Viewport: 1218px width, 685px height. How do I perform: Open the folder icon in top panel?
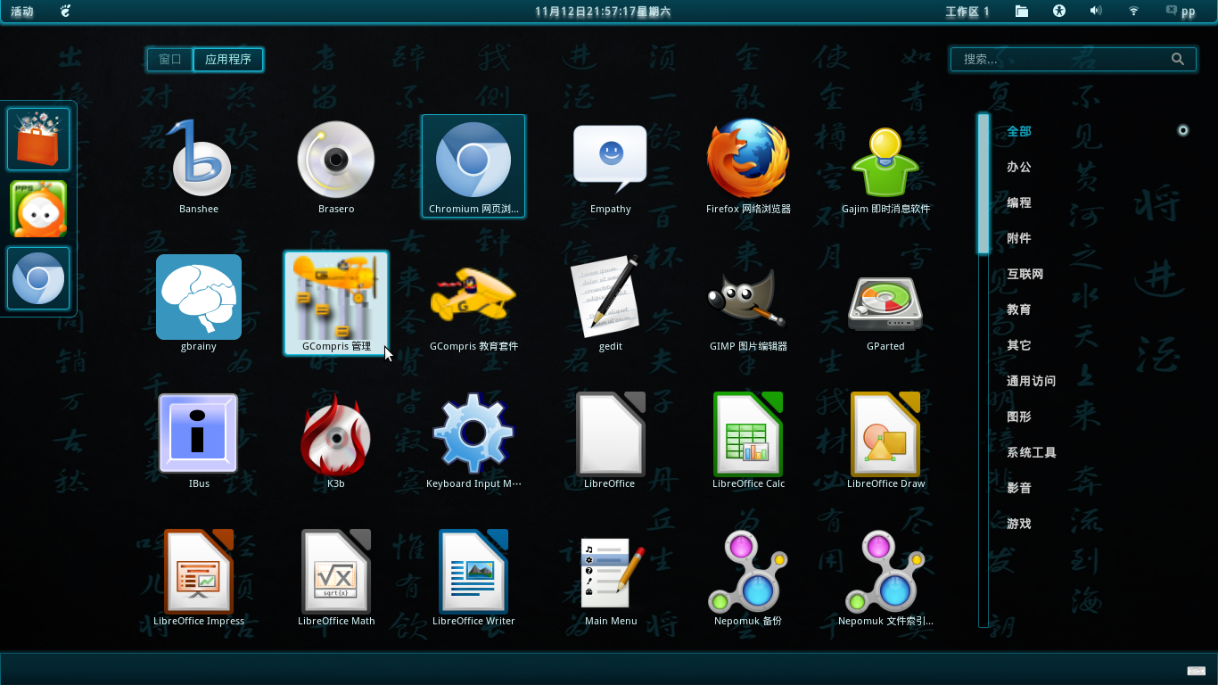(1022, 12)
